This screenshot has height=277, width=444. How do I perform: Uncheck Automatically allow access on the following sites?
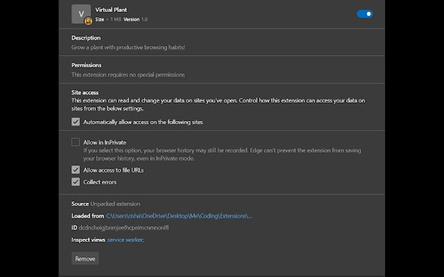click(x=76, y=122)
